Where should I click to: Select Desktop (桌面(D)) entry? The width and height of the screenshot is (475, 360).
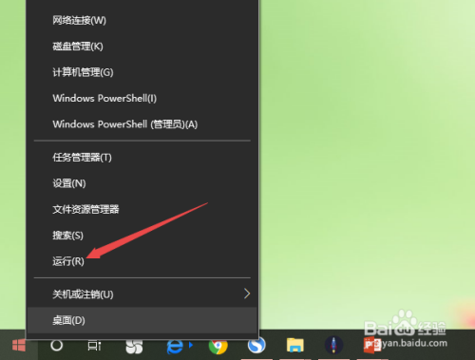click(142, 320)
